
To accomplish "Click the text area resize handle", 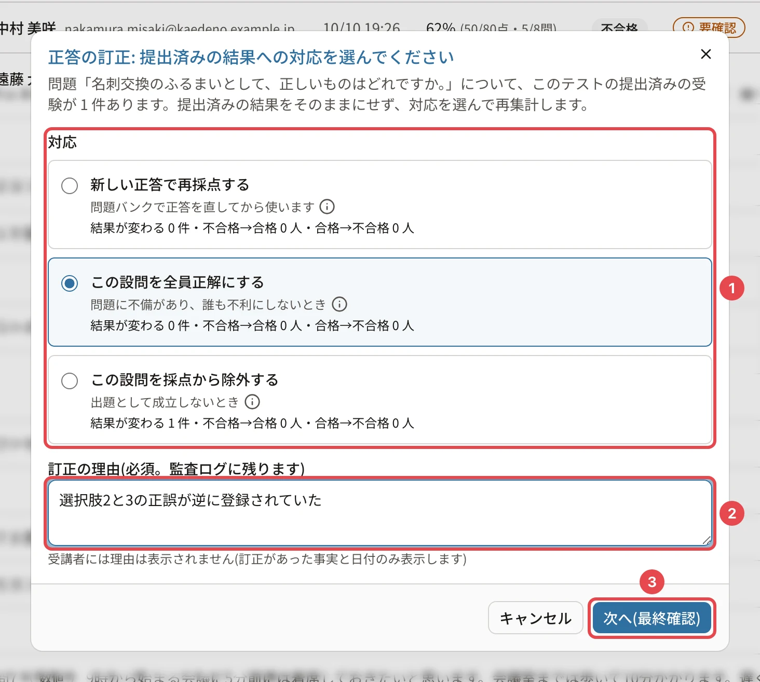I will coord(707,540).
